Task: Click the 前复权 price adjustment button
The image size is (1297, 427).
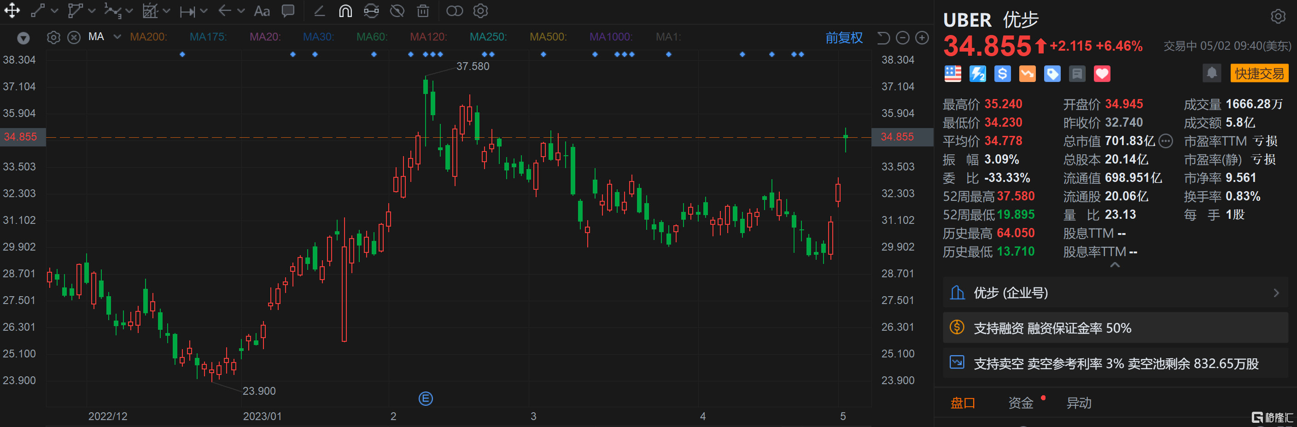Action: pyautogui.click(x=844, y=38)
